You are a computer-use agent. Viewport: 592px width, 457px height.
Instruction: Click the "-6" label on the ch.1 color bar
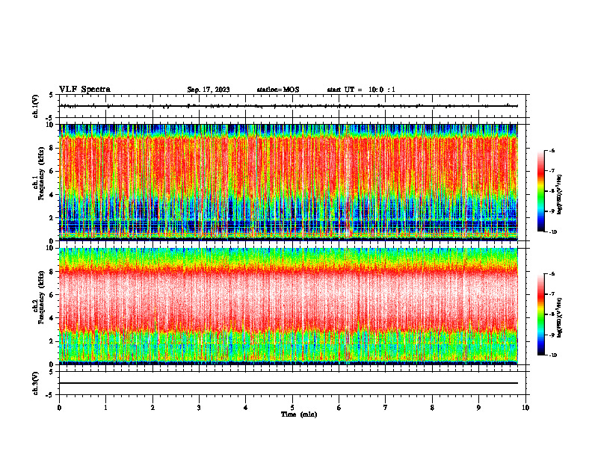[552, 151]
